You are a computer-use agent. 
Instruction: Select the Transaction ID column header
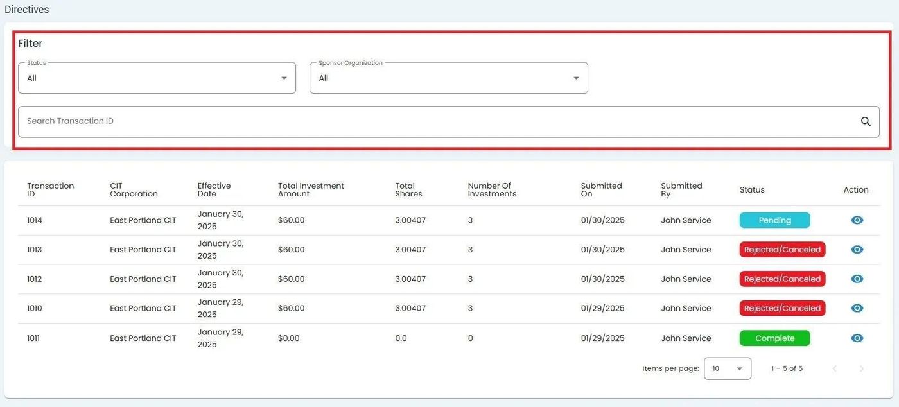[50, 189]
